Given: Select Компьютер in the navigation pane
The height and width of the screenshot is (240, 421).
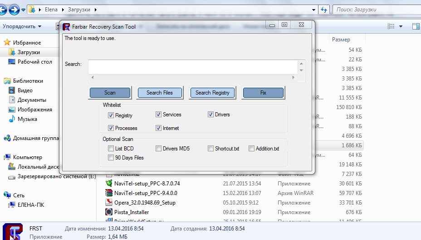Looking at the screenshot, I should (27, 157).
